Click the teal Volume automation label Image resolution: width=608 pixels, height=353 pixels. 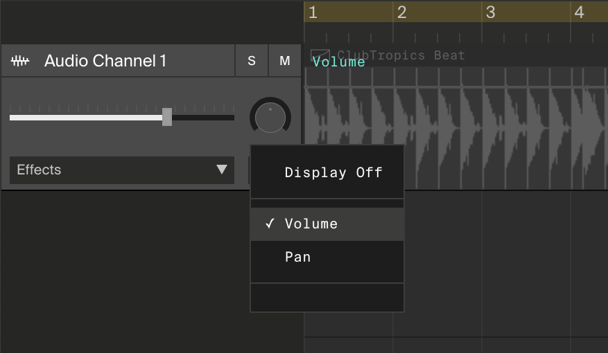(x=339, y=62)
